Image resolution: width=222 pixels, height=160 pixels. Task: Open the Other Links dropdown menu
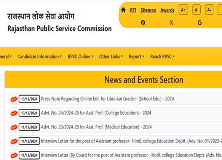pyautogui.click(x=111, y=57)
